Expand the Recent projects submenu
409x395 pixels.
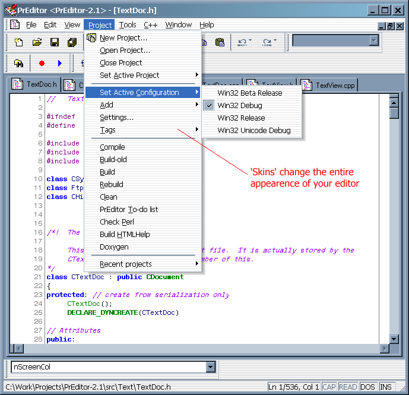(142, 264)
